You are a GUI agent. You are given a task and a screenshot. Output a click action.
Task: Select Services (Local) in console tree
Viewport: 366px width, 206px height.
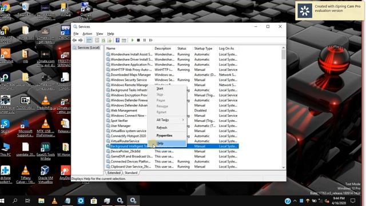click(86, 47)
